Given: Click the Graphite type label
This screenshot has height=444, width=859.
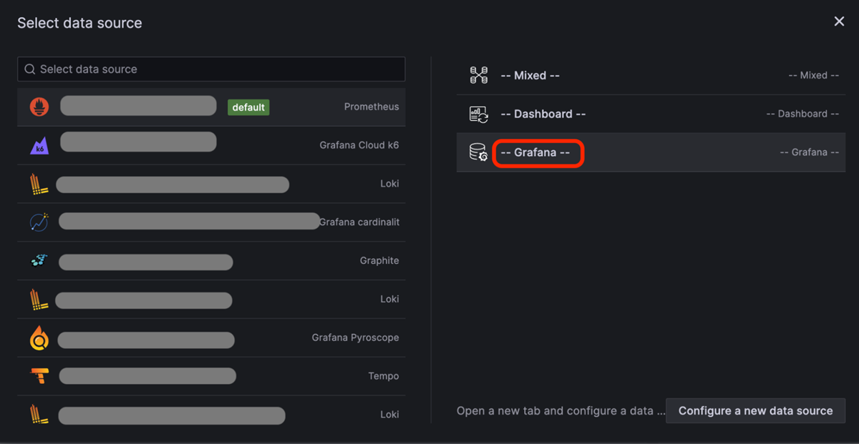Looking at the screenshot, I should [x=379, y=261].
